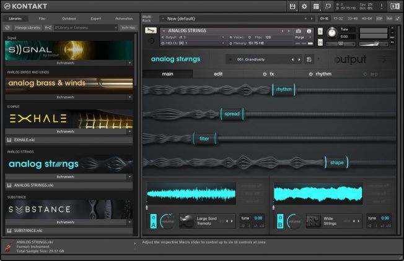Select next preset arrow next to Grandiosity
The height and width of the screenshot is (261, 404).
click(299, 59)
